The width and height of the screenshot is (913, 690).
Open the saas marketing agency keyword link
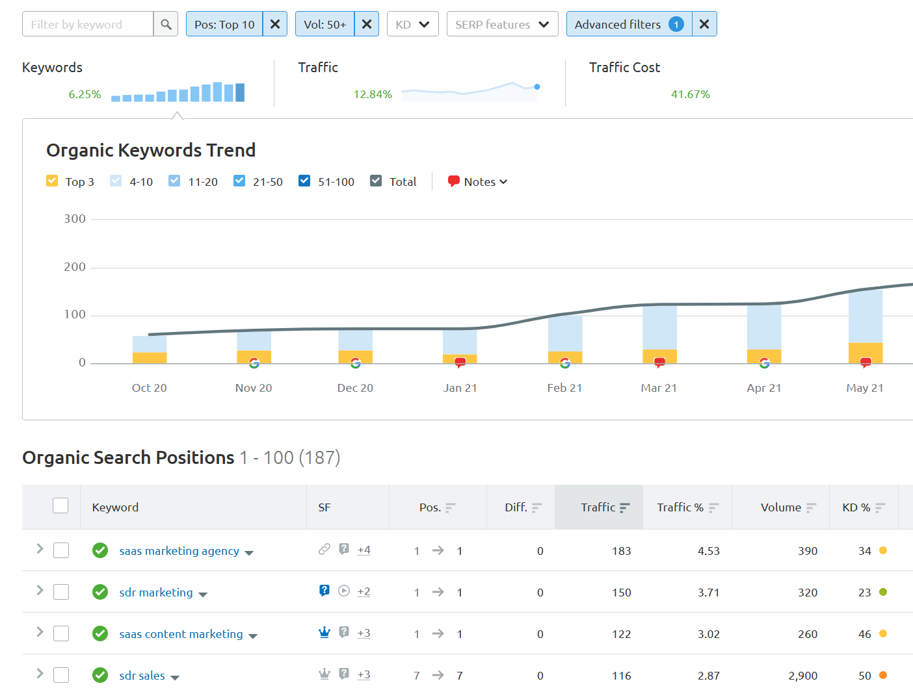point(179,551)
